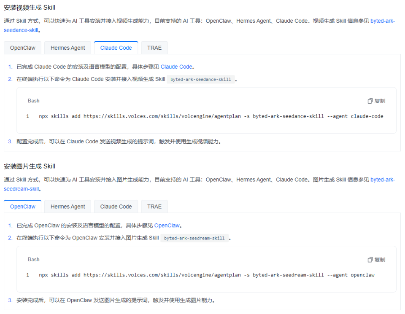Image resolution: width=405 pixels, height=314 pixels.
Task: Follow the Claude Code link in step 1
Action: click(176, 67)
